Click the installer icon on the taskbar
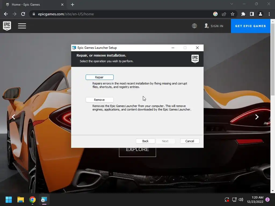Screen dimensions: 275x206 pyautogui.click(x=44, y=200)
